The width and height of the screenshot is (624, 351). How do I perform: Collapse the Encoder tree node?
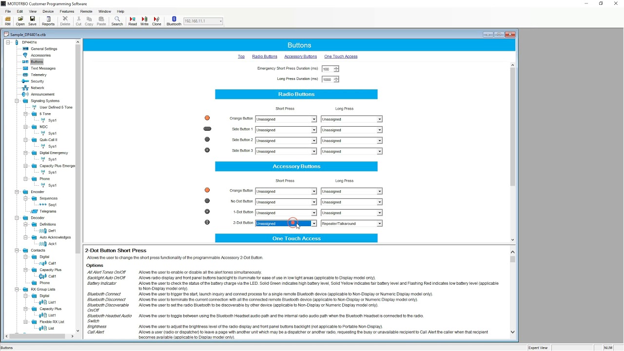pyautogui.click(x=17, y=192)
